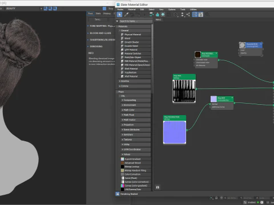Click the Curves (color gradient) map icon
The image size is (274, 205).
coord(122,186)
